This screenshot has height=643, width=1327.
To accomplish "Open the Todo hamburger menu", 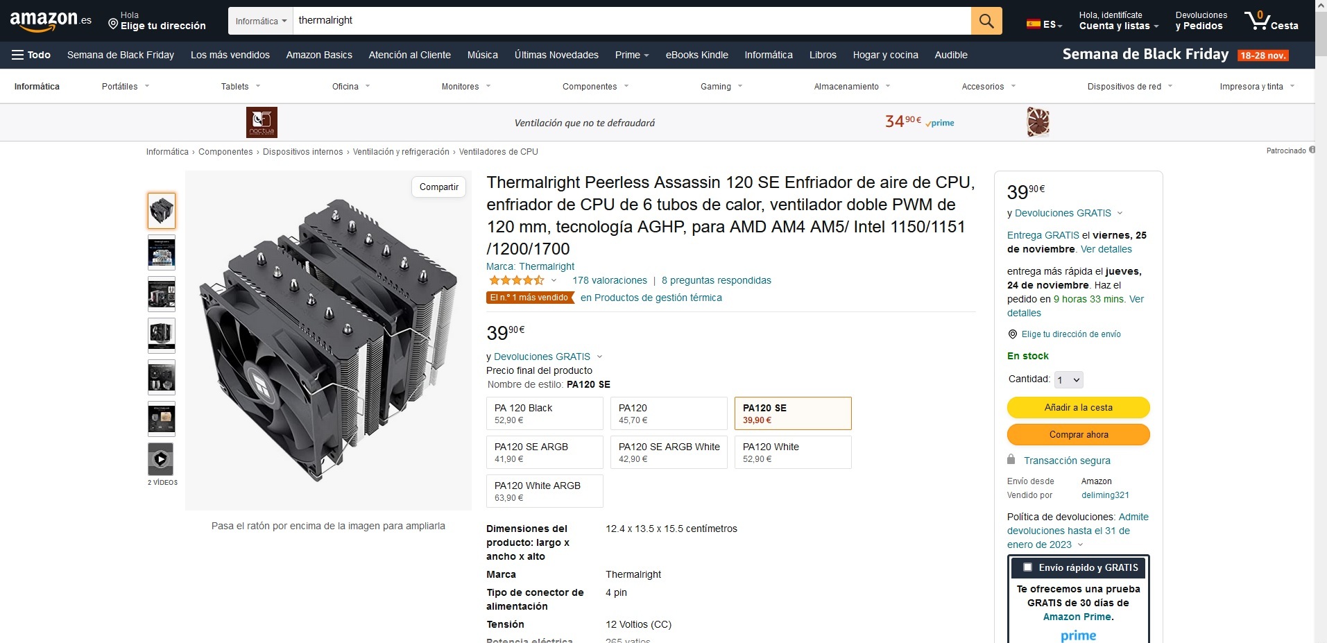I will tap(31, 55).
